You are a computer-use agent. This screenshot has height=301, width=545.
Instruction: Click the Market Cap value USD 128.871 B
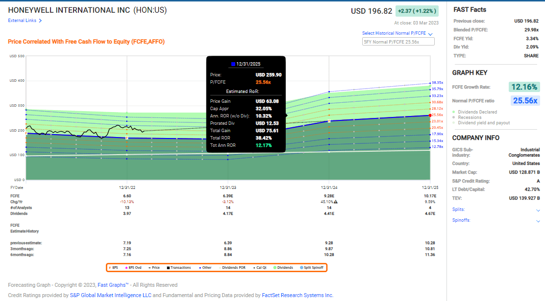point(524,172)
